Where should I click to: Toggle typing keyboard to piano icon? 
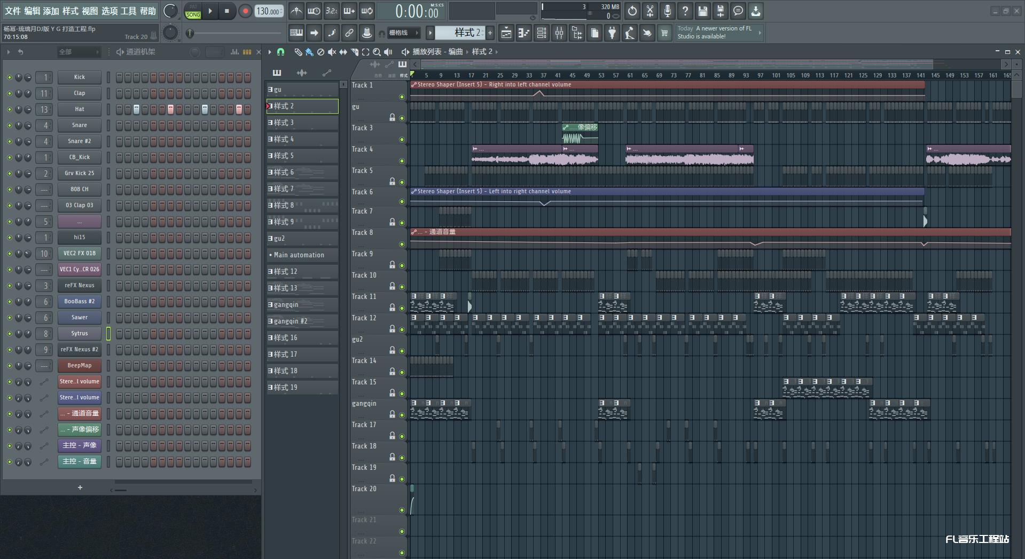tap(296, 33)
